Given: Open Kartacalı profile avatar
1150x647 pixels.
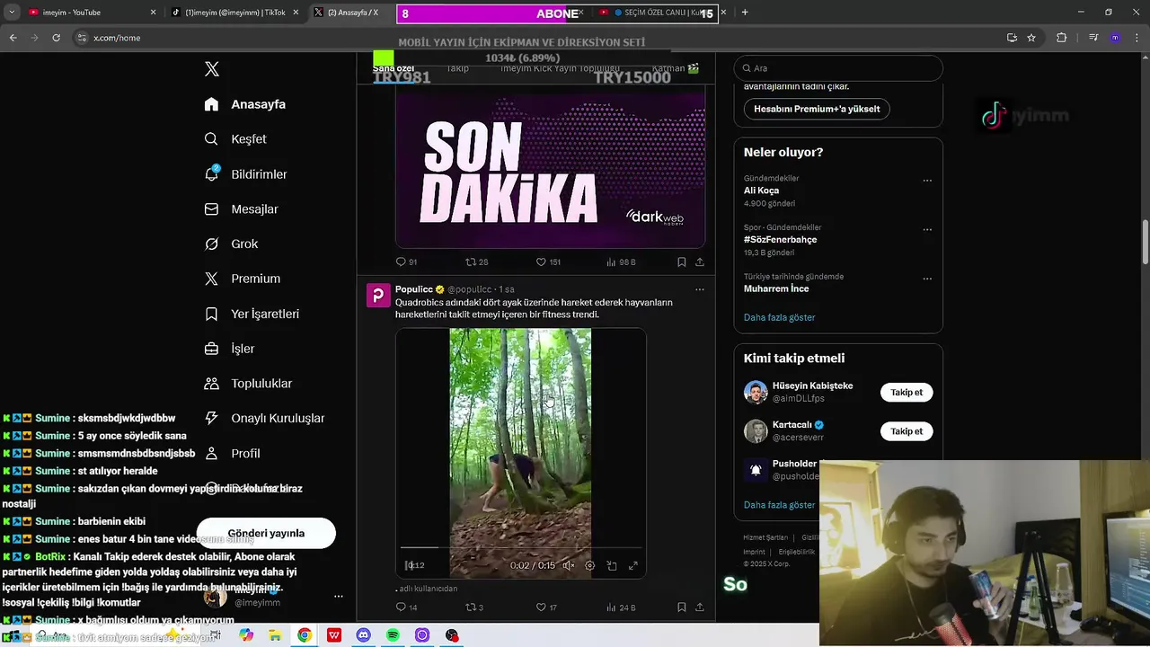Looking at the screenshot, I should 756,431.
